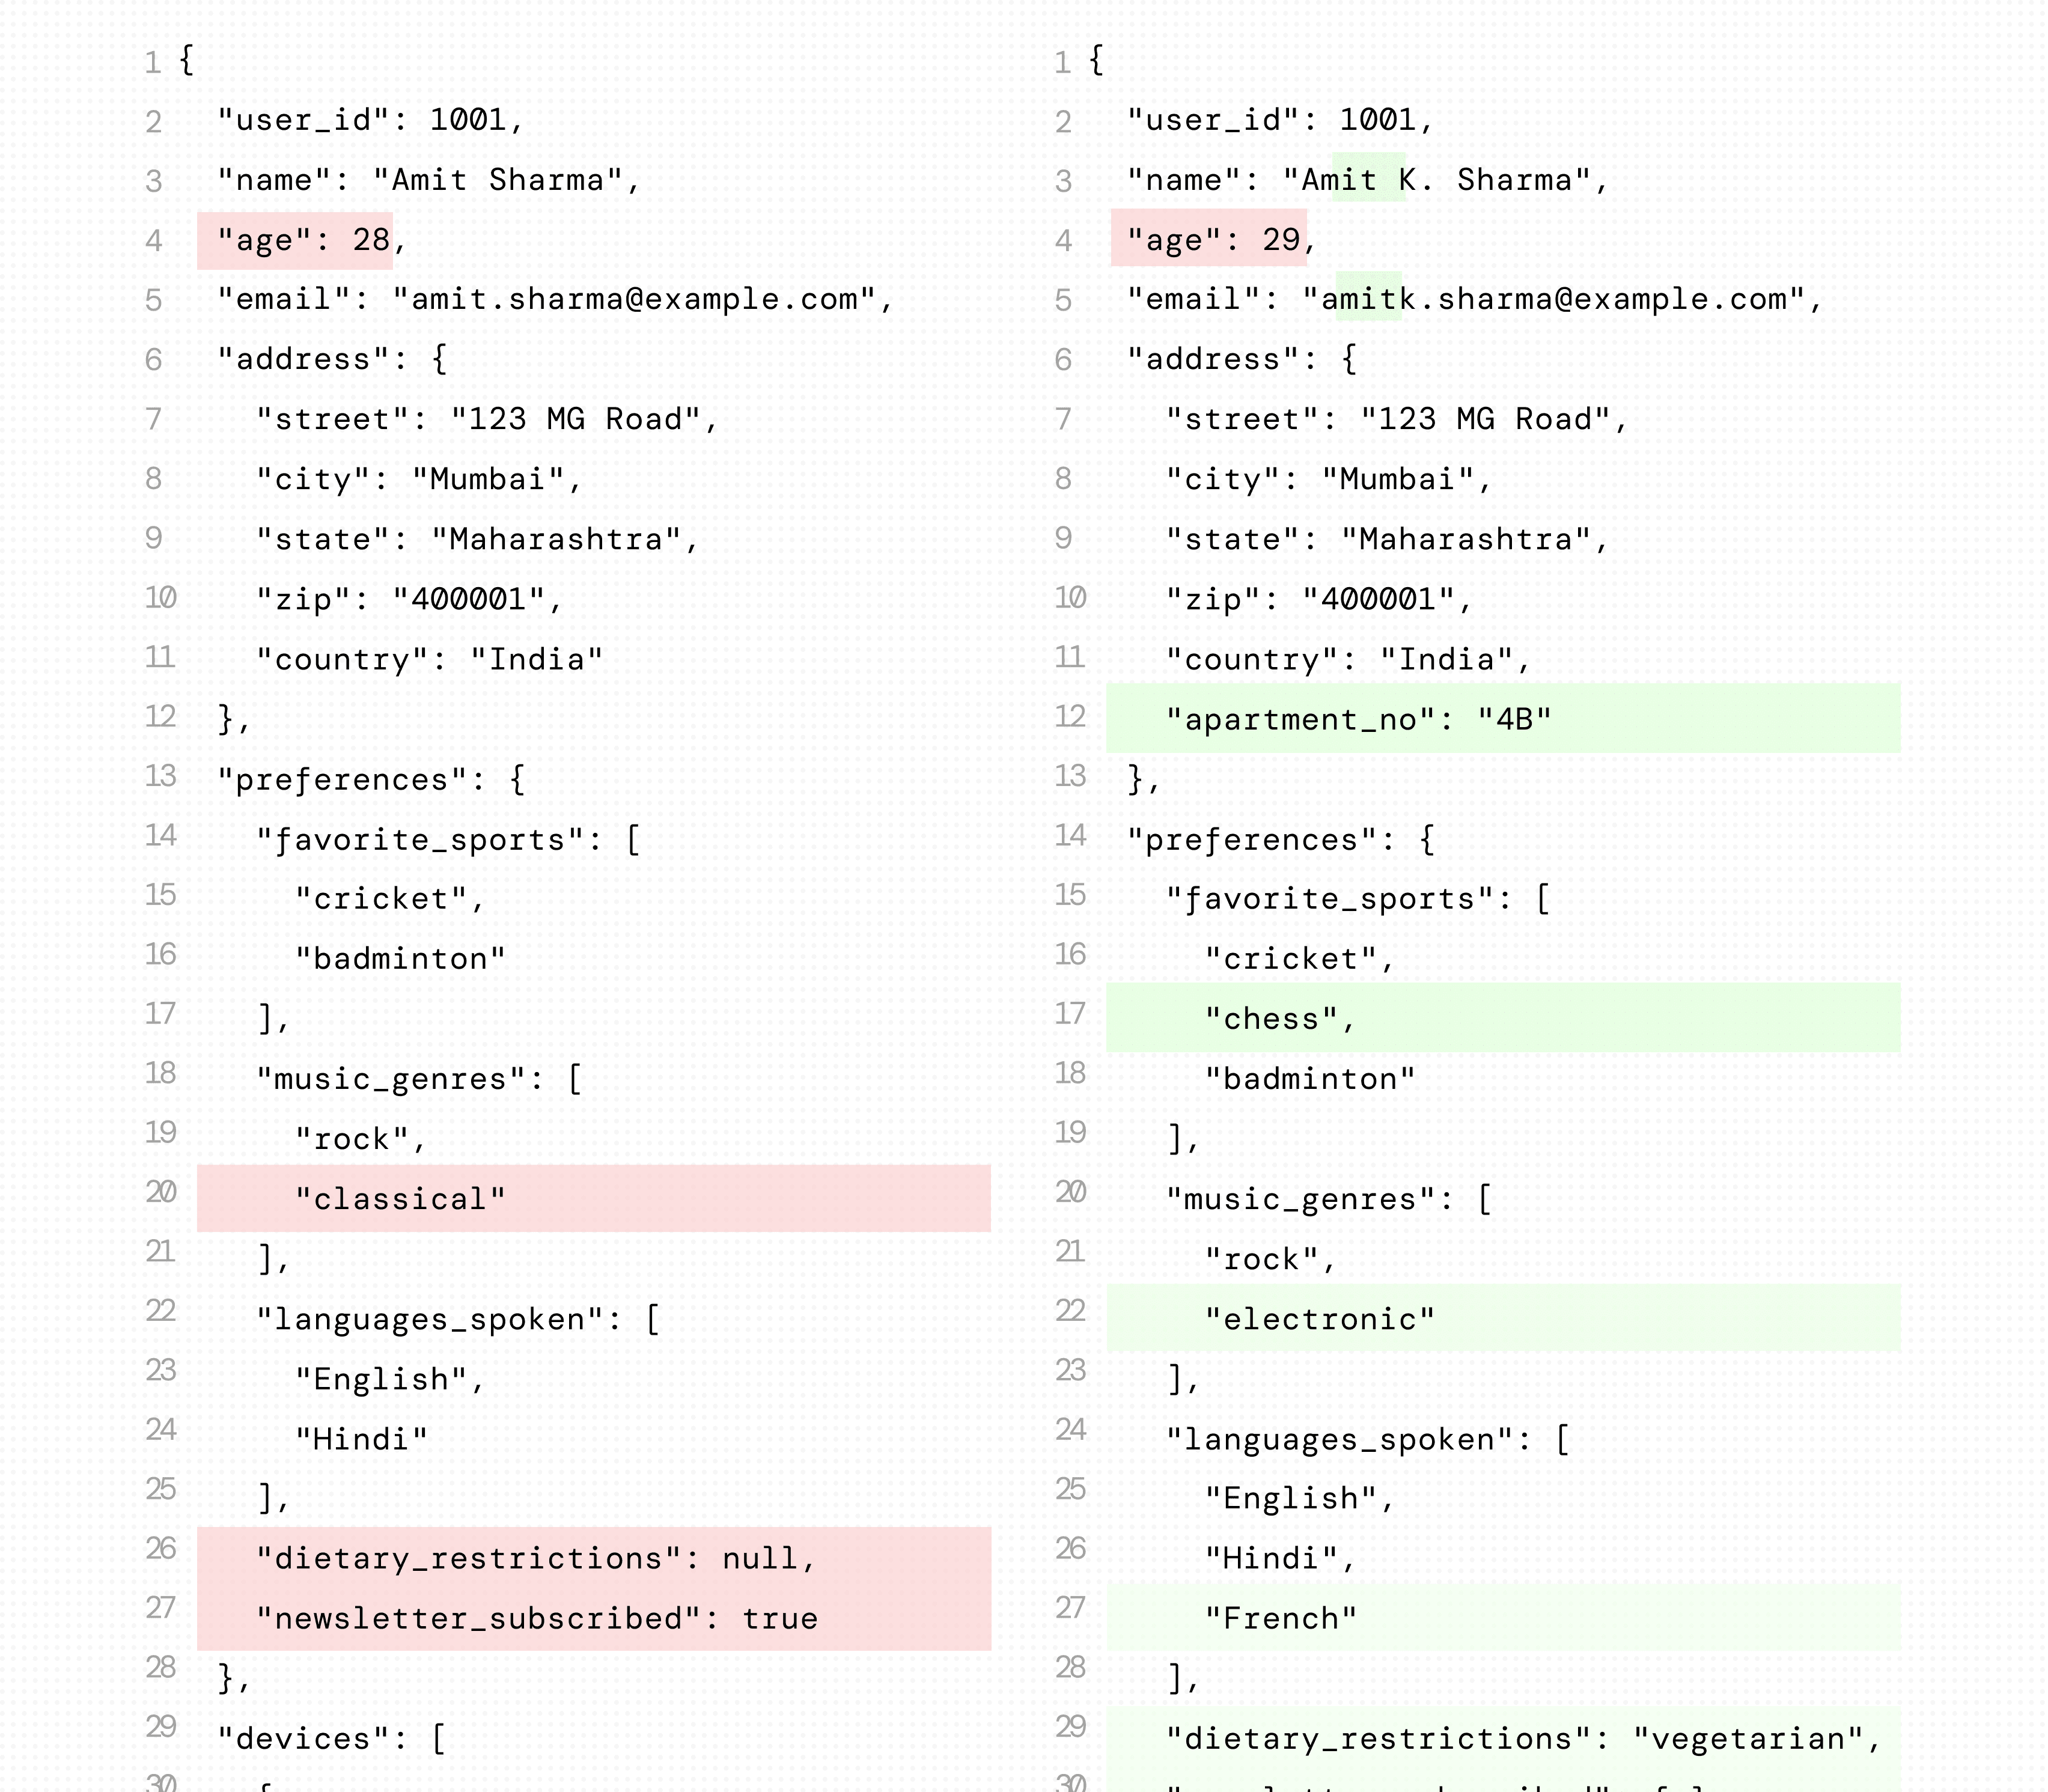Screen dimensions: 2048x1792
Task: Click the highlighted "K." in name value
Action: click(1370, 178)
